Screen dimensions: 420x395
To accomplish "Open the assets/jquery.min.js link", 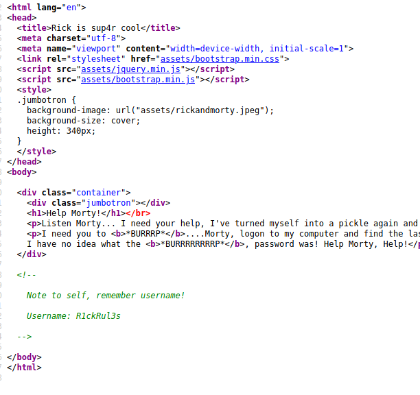I will point(130,69).
